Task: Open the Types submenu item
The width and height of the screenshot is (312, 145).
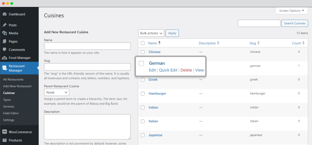Action: (x=7, y=100)
